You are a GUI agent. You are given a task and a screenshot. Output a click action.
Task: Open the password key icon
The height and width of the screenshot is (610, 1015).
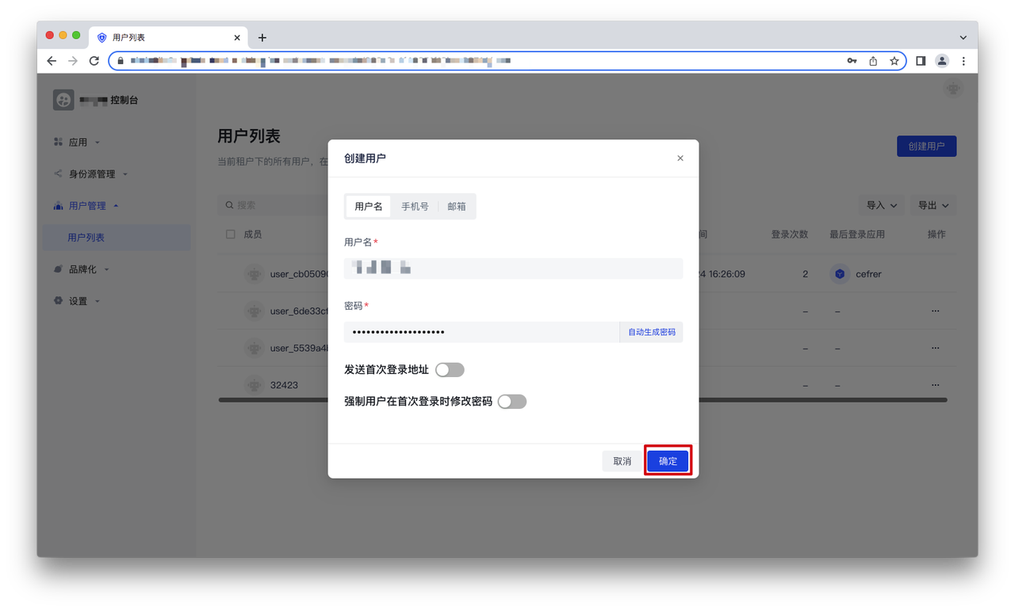coord(852,61)
